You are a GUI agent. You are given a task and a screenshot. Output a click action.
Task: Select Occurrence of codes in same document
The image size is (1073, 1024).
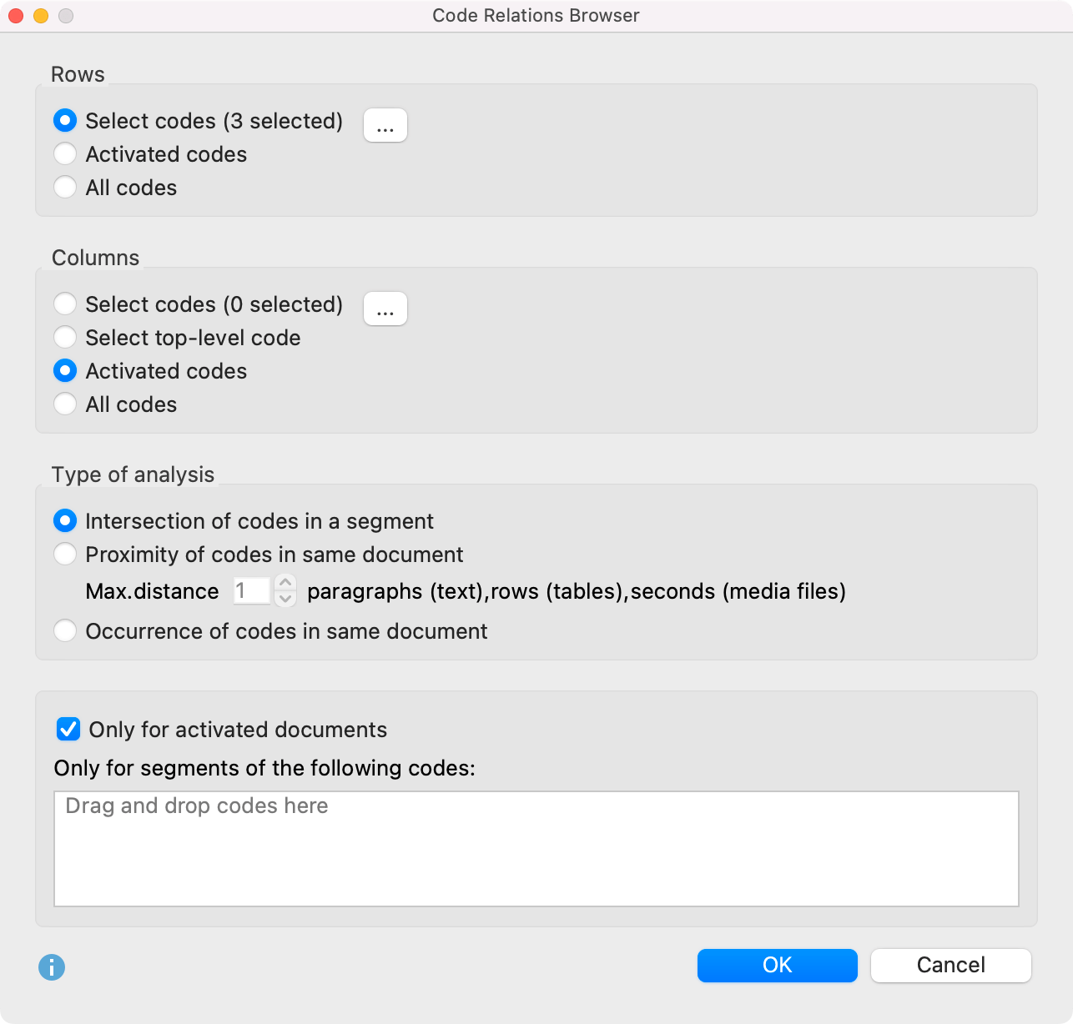click(65, 630)
